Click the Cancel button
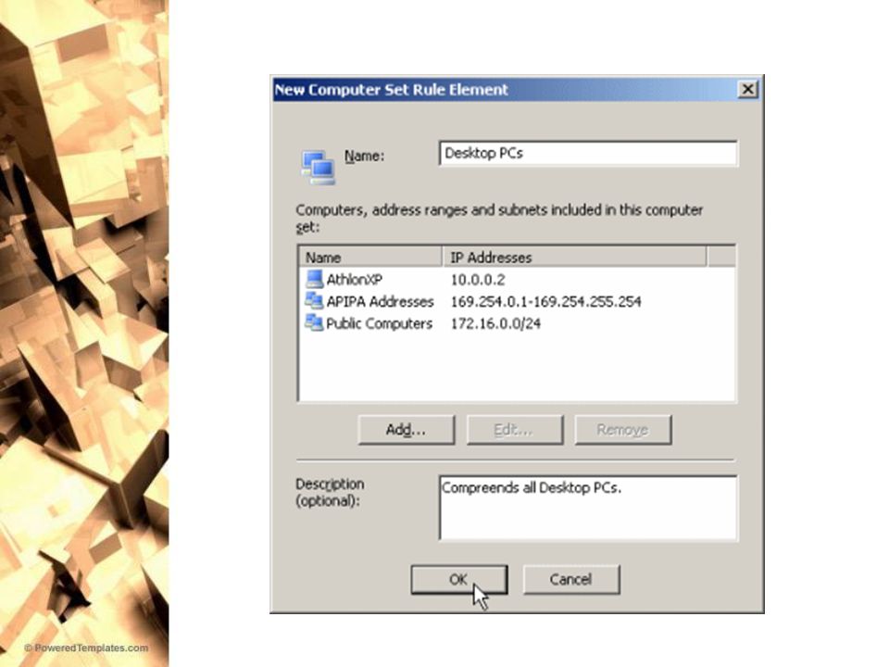889x667 pixels. 571,579
